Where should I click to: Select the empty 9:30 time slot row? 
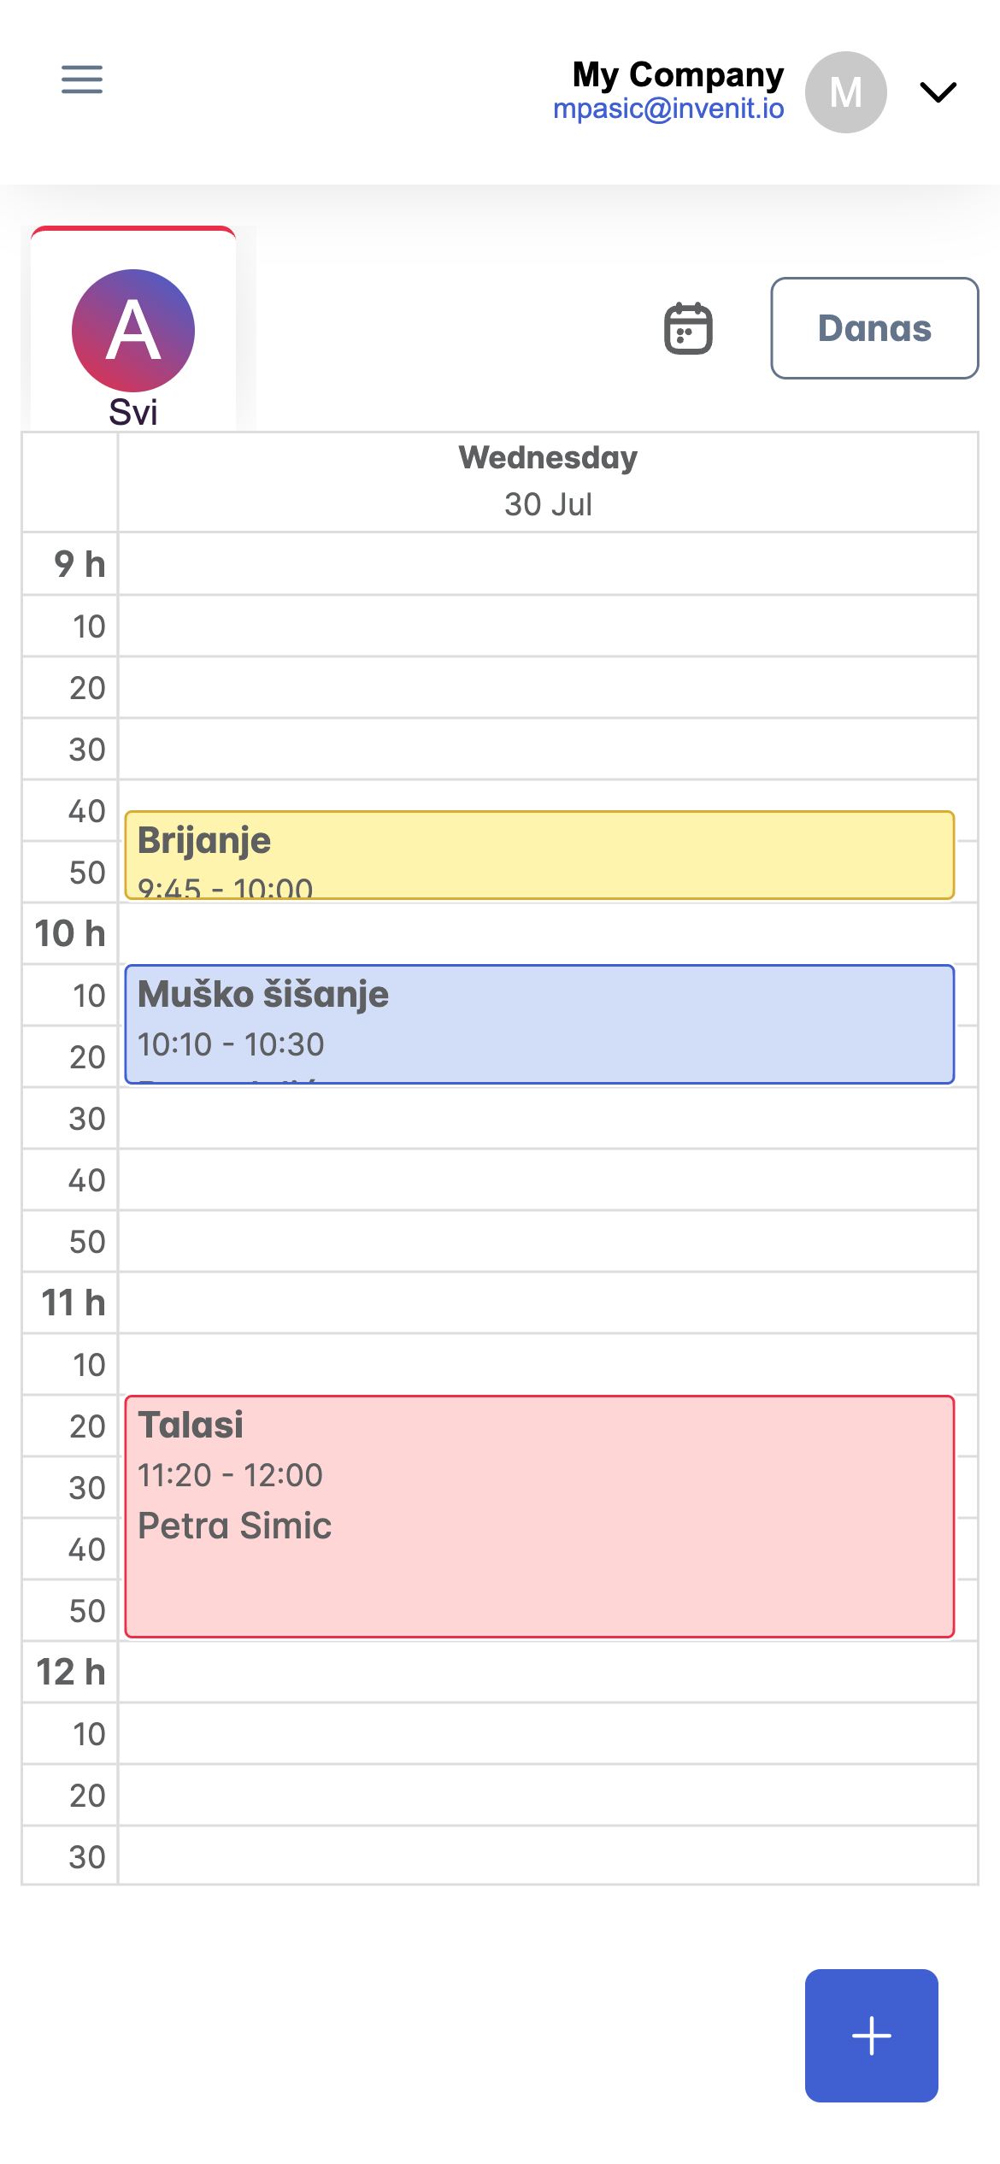(548, 749)
